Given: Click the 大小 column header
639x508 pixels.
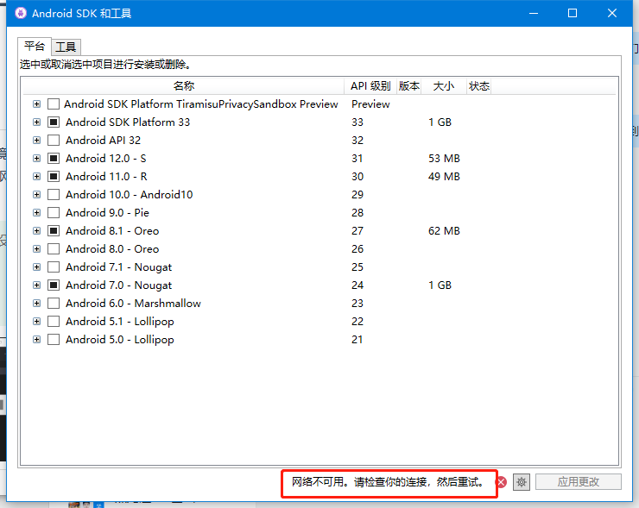Looking at the screenshot, I should click(443, 86).
